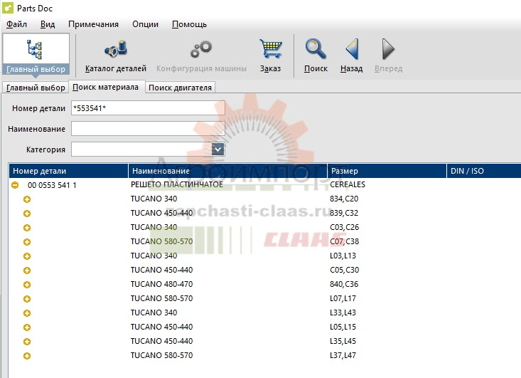Screen dimensions: 521x378
Task: Click the 839,C32 size value
Action: pyautogui.click(x=344, y=213)
